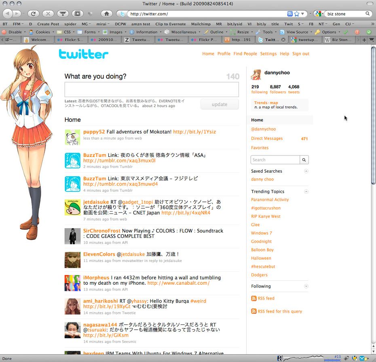Click the magnifier button beside Twitter Search
Viewport: 376px width, 362px height.
(x=304, y=160)
